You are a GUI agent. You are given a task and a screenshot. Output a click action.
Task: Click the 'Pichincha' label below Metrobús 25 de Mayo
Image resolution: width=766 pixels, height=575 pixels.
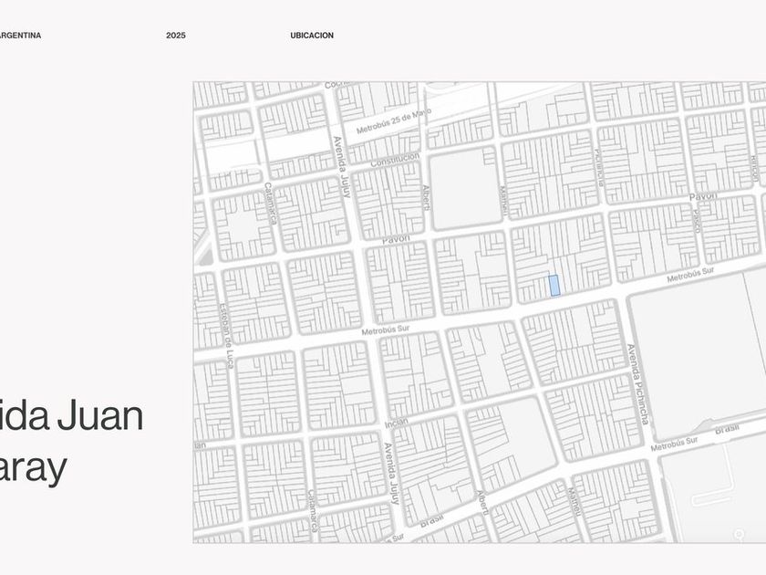[599, 167]
